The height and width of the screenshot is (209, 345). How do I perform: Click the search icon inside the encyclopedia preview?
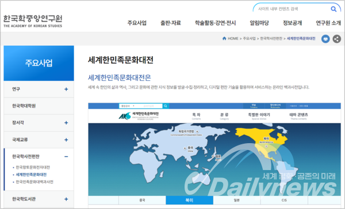(166, 106)
